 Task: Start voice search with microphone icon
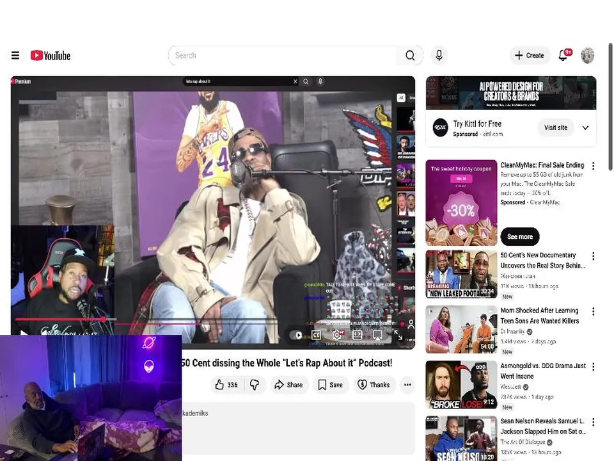439,55
